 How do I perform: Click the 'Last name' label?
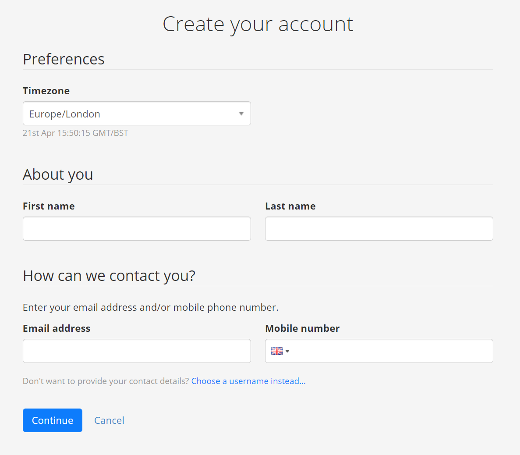pos(290,206)
